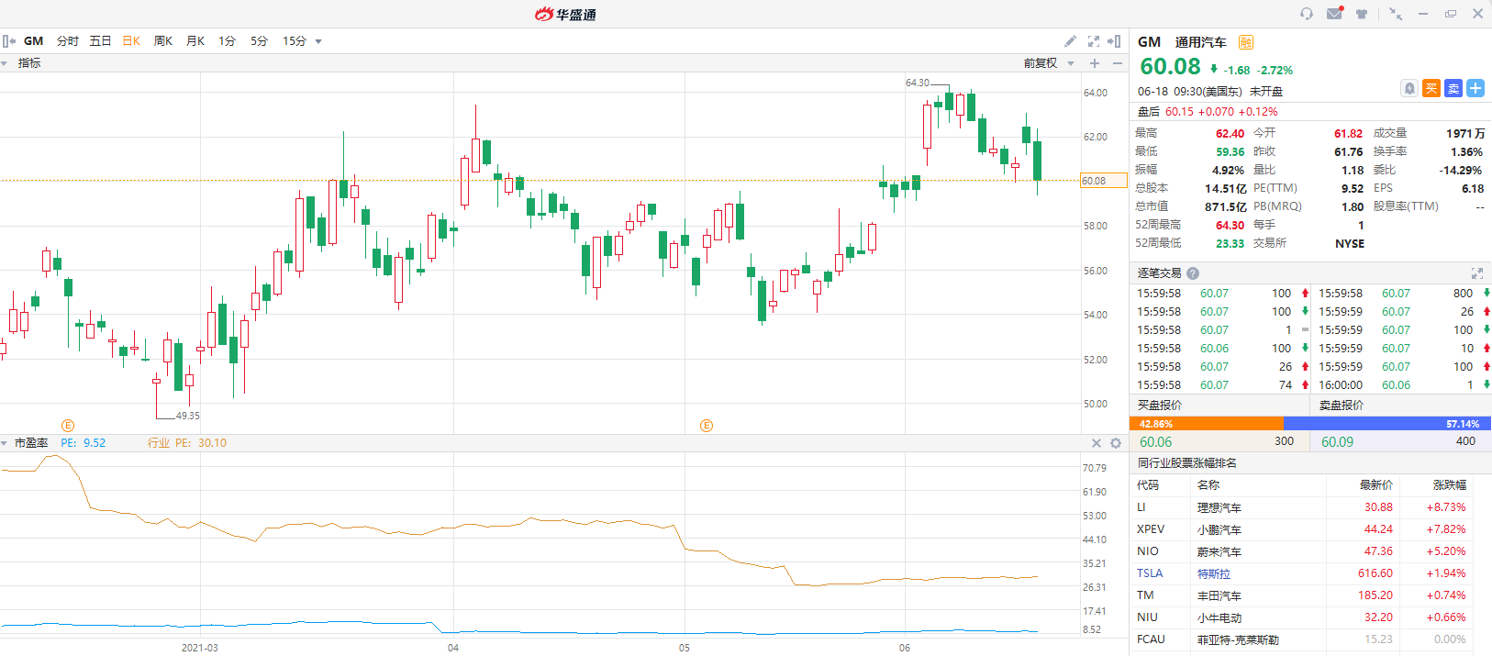Click the compact mode arrows icon
Screen dimensions: 1492x656
point(1395,14)
